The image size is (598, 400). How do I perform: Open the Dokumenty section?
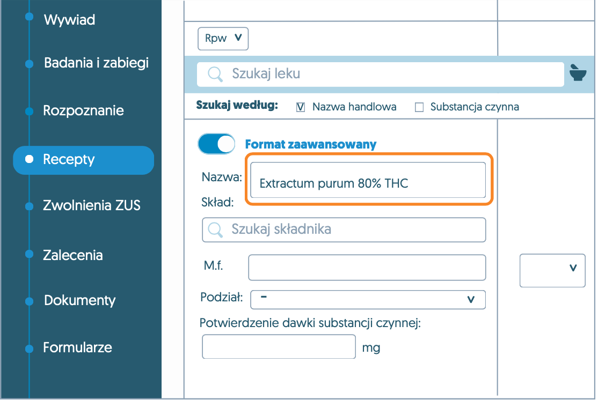click(79, 300)
